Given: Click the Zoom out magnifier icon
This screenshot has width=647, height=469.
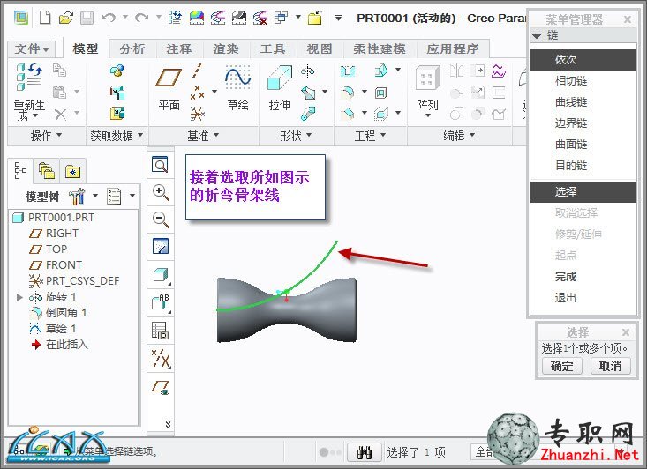Looking at the screenshot, I should (161, 220).
